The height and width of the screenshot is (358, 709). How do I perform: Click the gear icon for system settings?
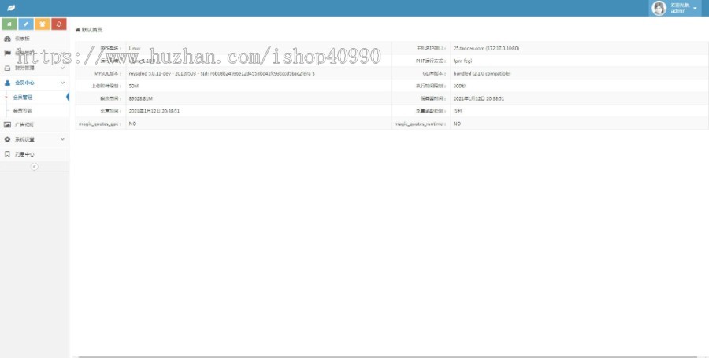tap(8, 139)
